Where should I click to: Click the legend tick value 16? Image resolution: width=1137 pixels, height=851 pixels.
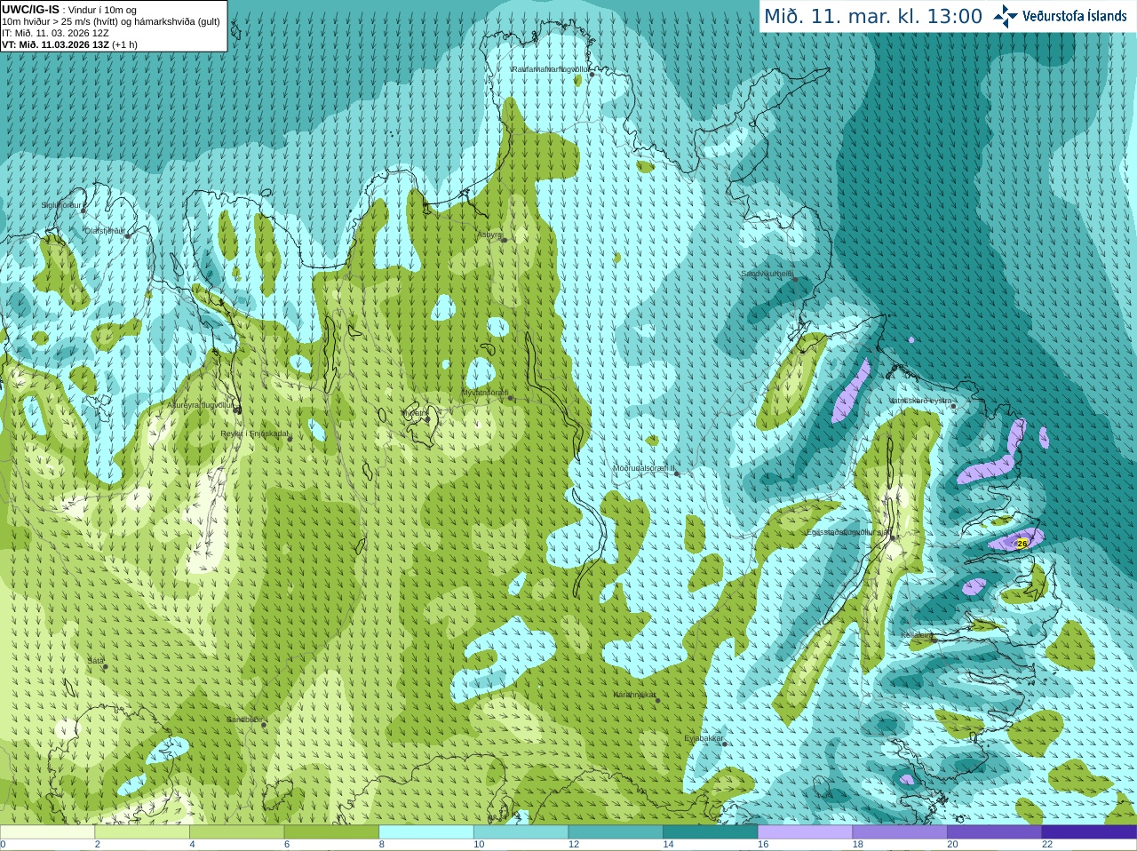click(763, 845)
